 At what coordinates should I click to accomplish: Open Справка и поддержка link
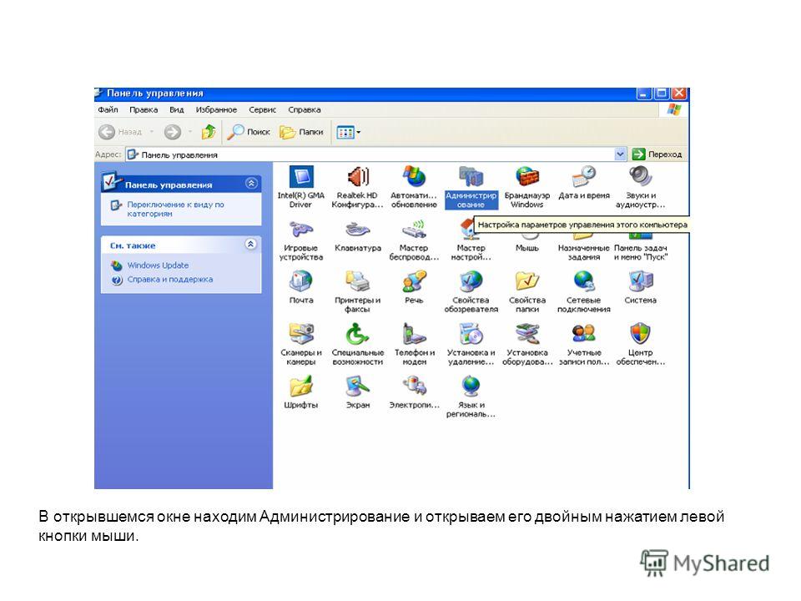coord(170,279)
